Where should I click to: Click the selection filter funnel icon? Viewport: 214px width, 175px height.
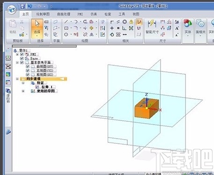coord(46,28)
